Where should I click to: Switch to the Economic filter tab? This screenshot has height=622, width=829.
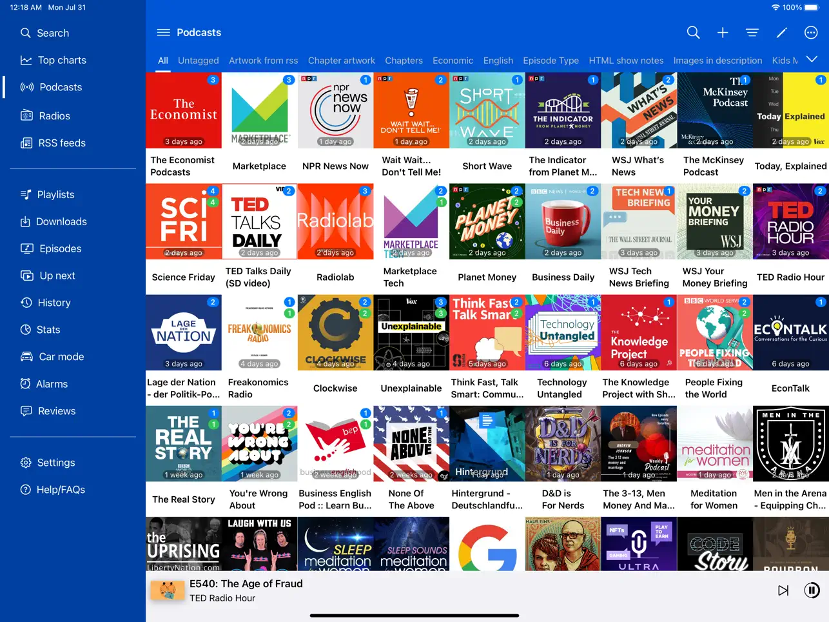point(453,60)
